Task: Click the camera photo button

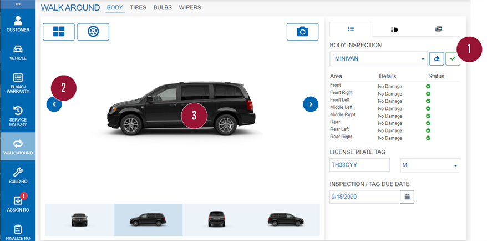Action: [302, 32]
